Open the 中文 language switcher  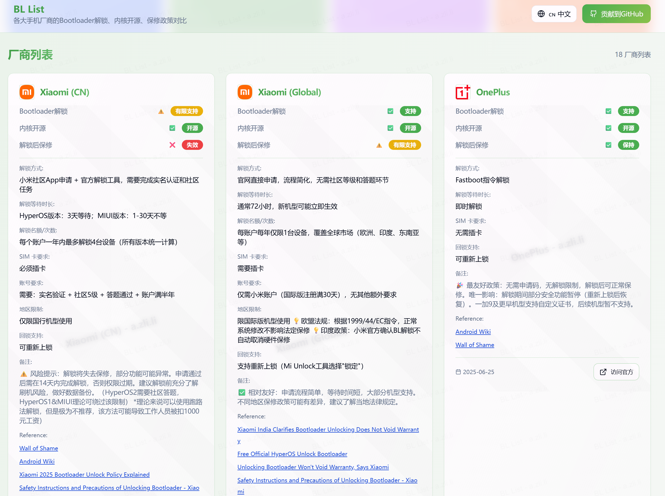pos(554,14)
